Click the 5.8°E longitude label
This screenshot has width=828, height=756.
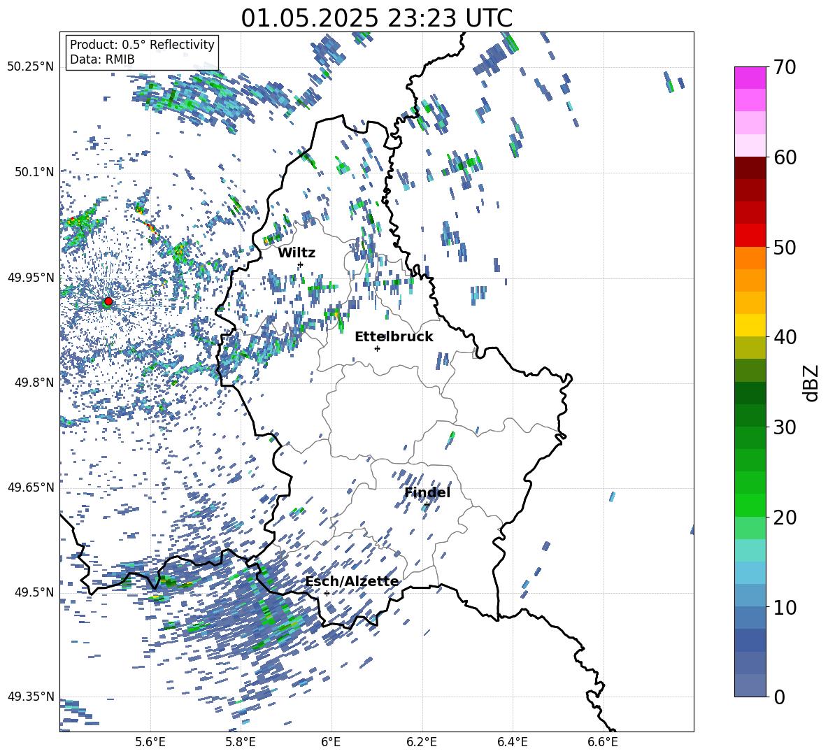[241, 742]
